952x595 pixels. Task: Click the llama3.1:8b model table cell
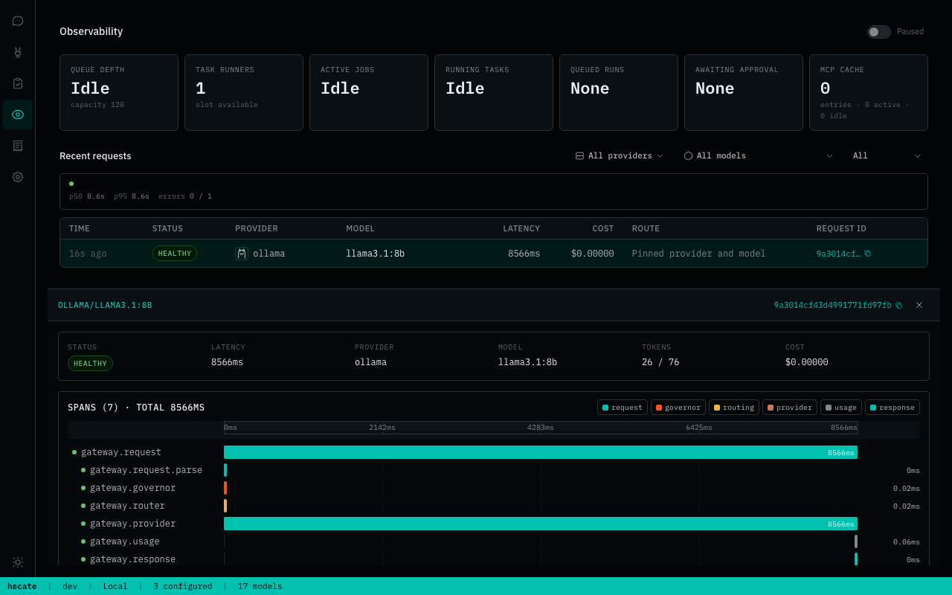[x=376, y=254]
